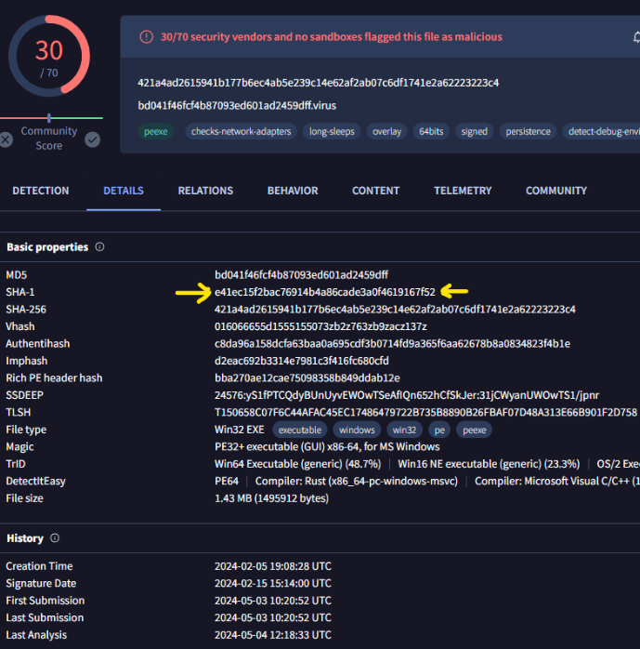This screenshot has width=640, height=649.
Task: Go to the Telemetry tab
Action: [463, 191]
